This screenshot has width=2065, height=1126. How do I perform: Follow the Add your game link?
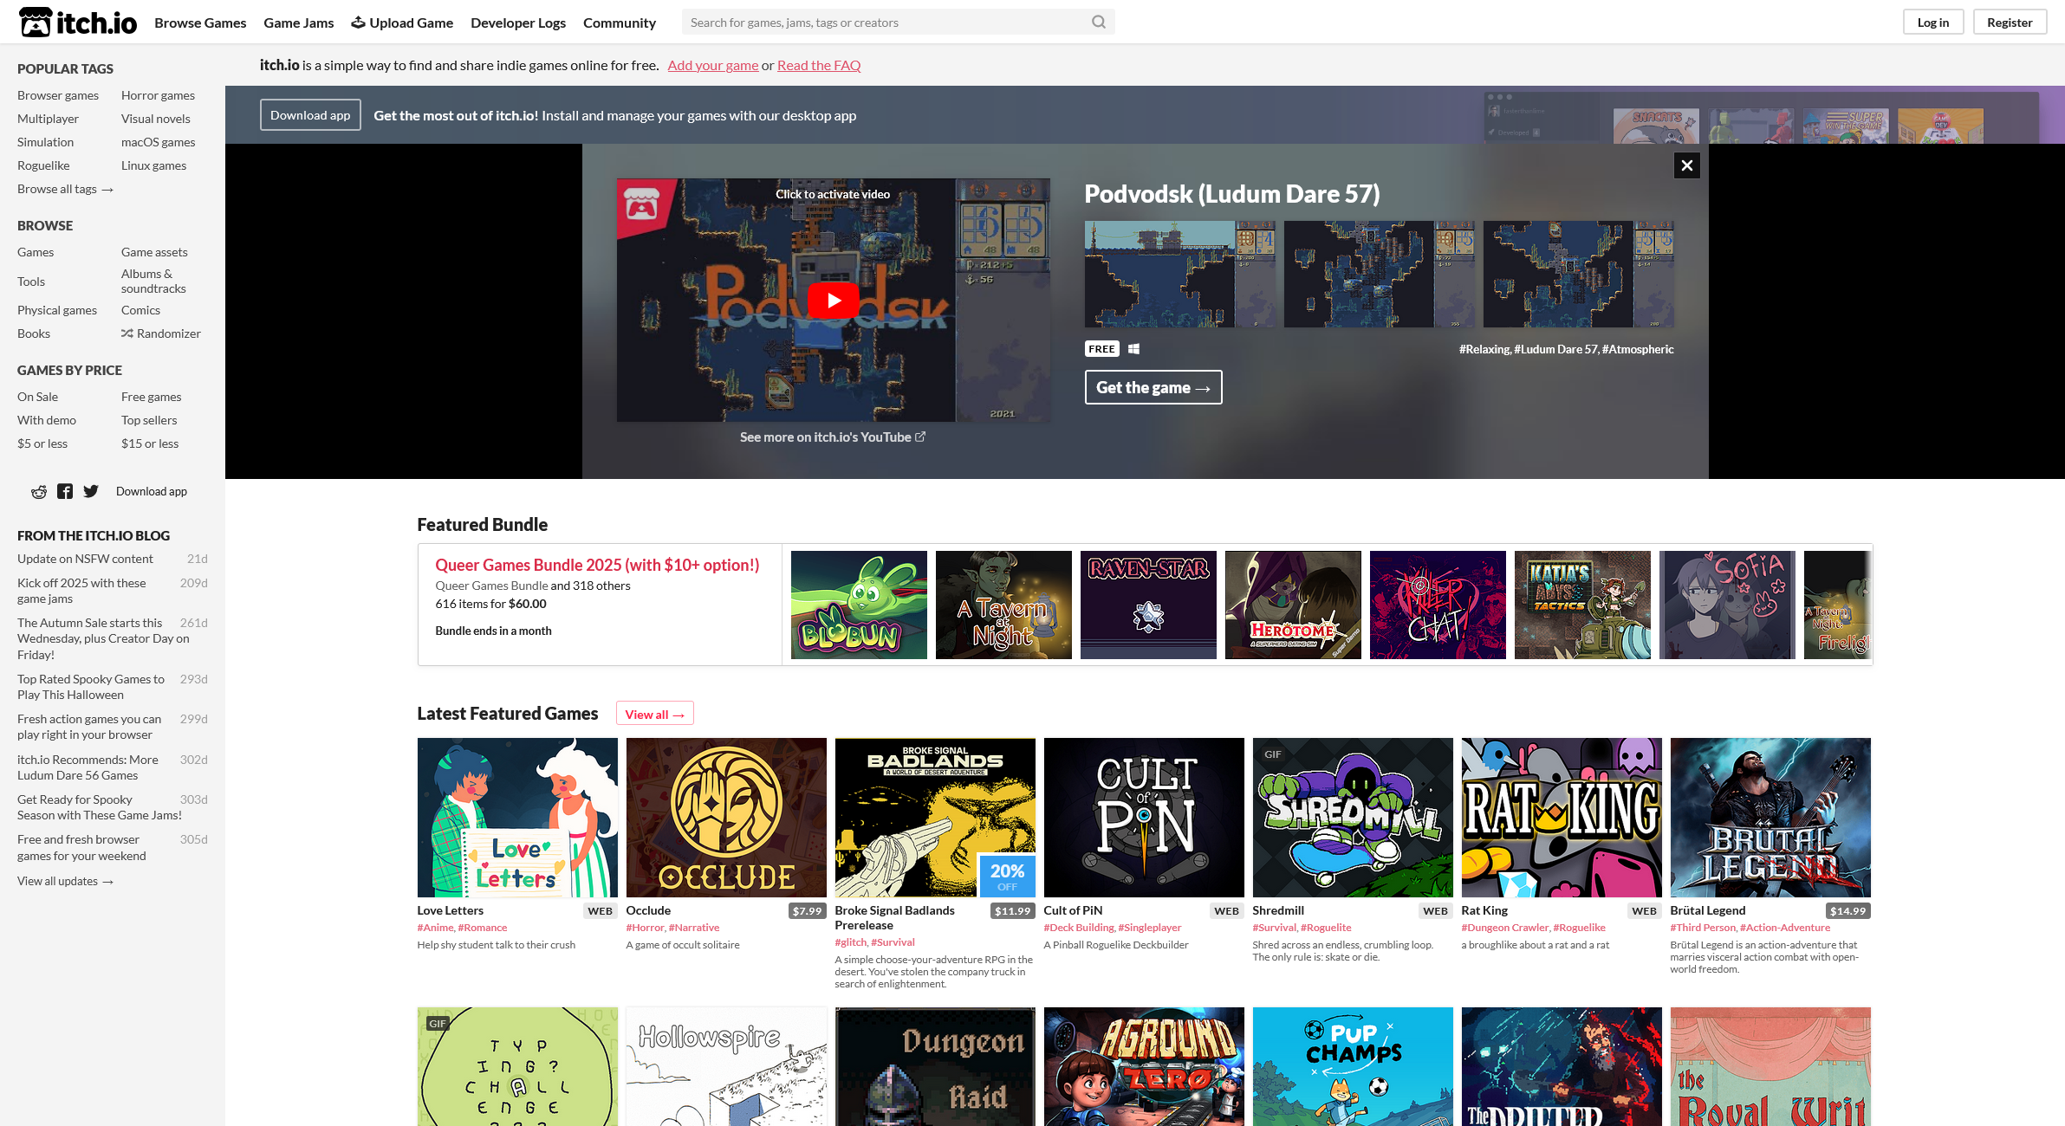coord(713,65)
